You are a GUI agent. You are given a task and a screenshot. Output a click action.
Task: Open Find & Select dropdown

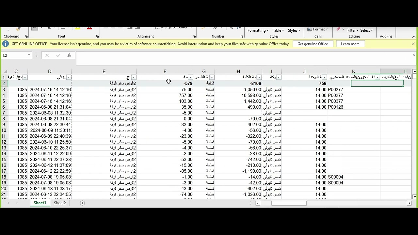point(366,30)
